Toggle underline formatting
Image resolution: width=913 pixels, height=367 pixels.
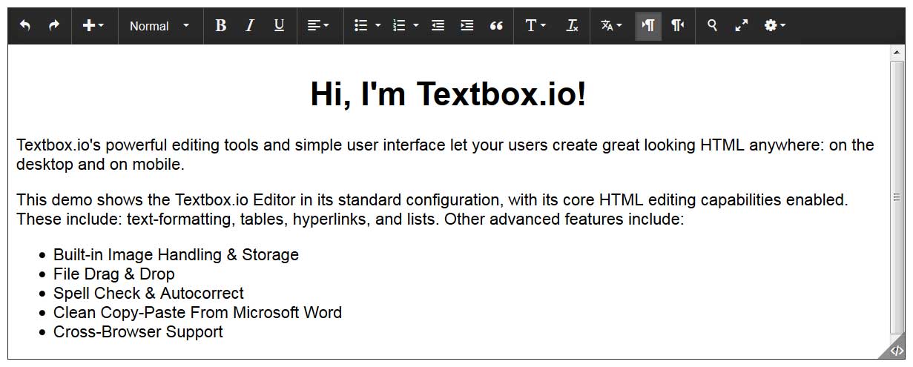(x=279, y=25)
